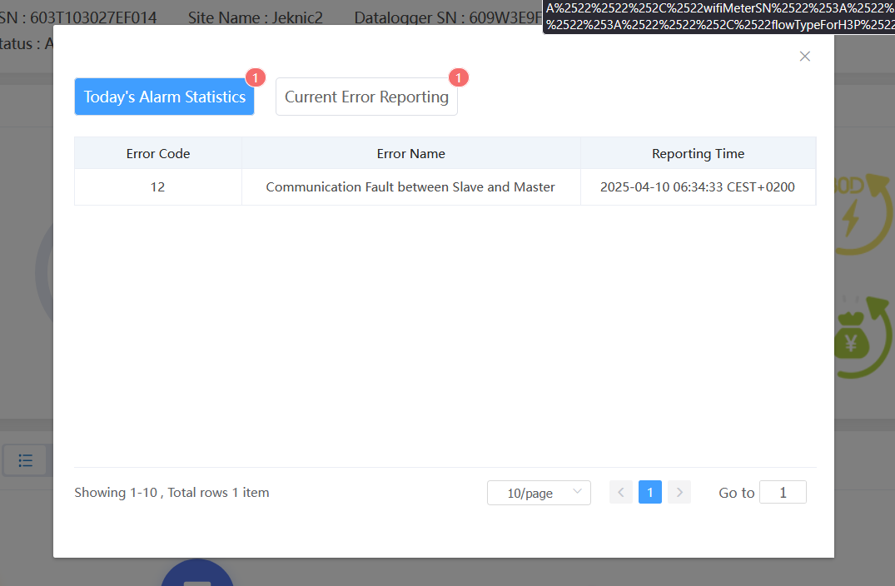895x586 pixels.
Task: Click red badge on Today's Alarm Statistics
Action: pos(256,77)
